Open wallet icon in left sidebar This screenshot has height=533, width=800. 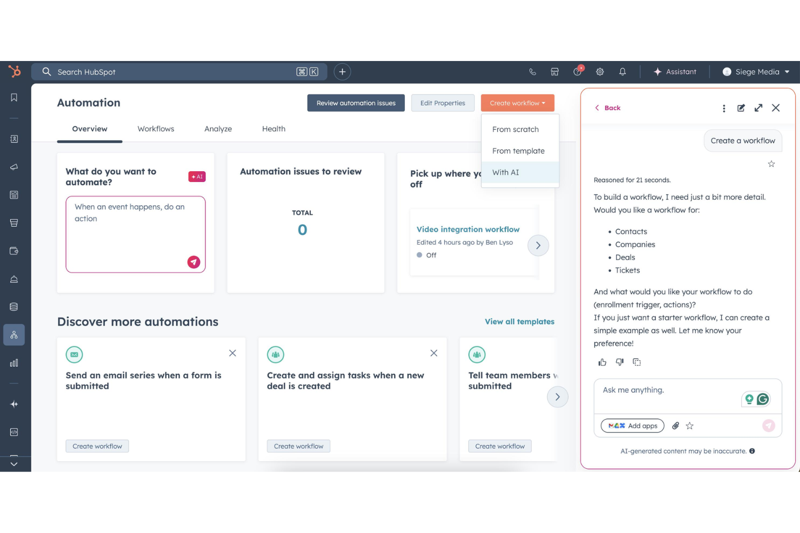[x=14, y=251]
